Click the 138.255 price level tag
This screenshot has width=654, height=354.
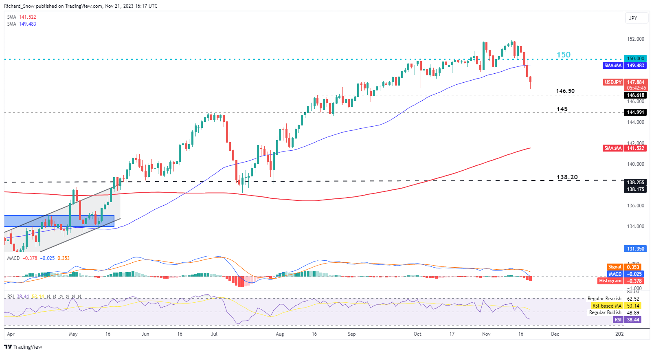(635, 182)
